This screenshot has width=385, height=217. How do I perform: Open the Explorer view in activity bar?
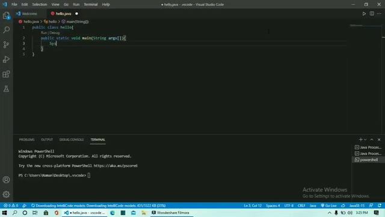[7, 16]
